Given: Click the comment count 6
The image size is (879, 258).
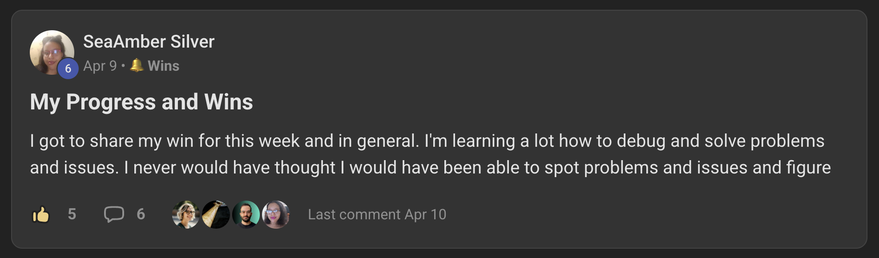Looking at the screenshot, I should tap(141, 214).
